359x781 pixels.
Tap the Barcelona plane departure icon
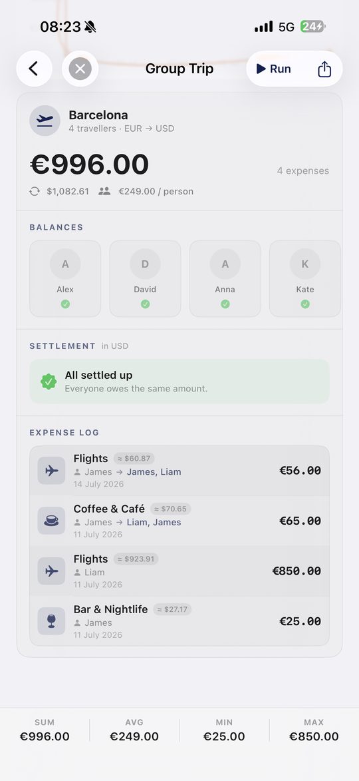pos(45,121)
